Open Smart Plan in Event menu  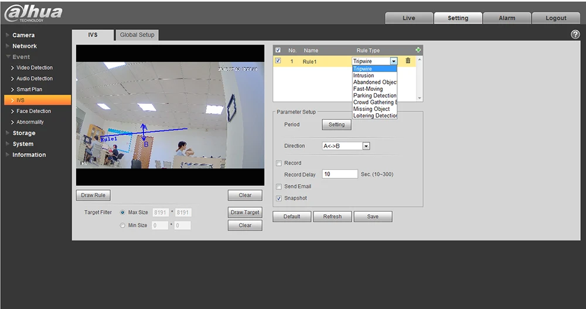pyautogui.click(x=29, y=89)
